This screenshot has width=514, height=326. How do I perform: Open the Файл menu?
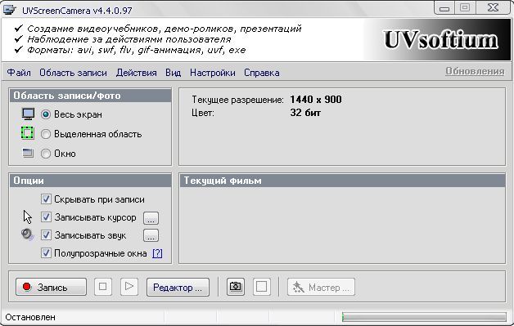pyautogui.click(x=19, y=73)
